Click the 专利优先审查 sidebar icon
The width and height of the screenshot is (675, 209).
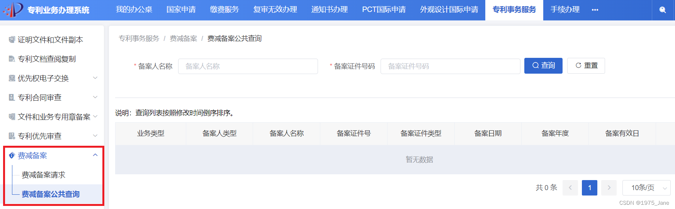(x=12, y=136)
